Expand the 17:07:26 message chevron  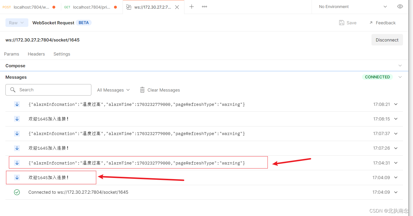point(396,148)
